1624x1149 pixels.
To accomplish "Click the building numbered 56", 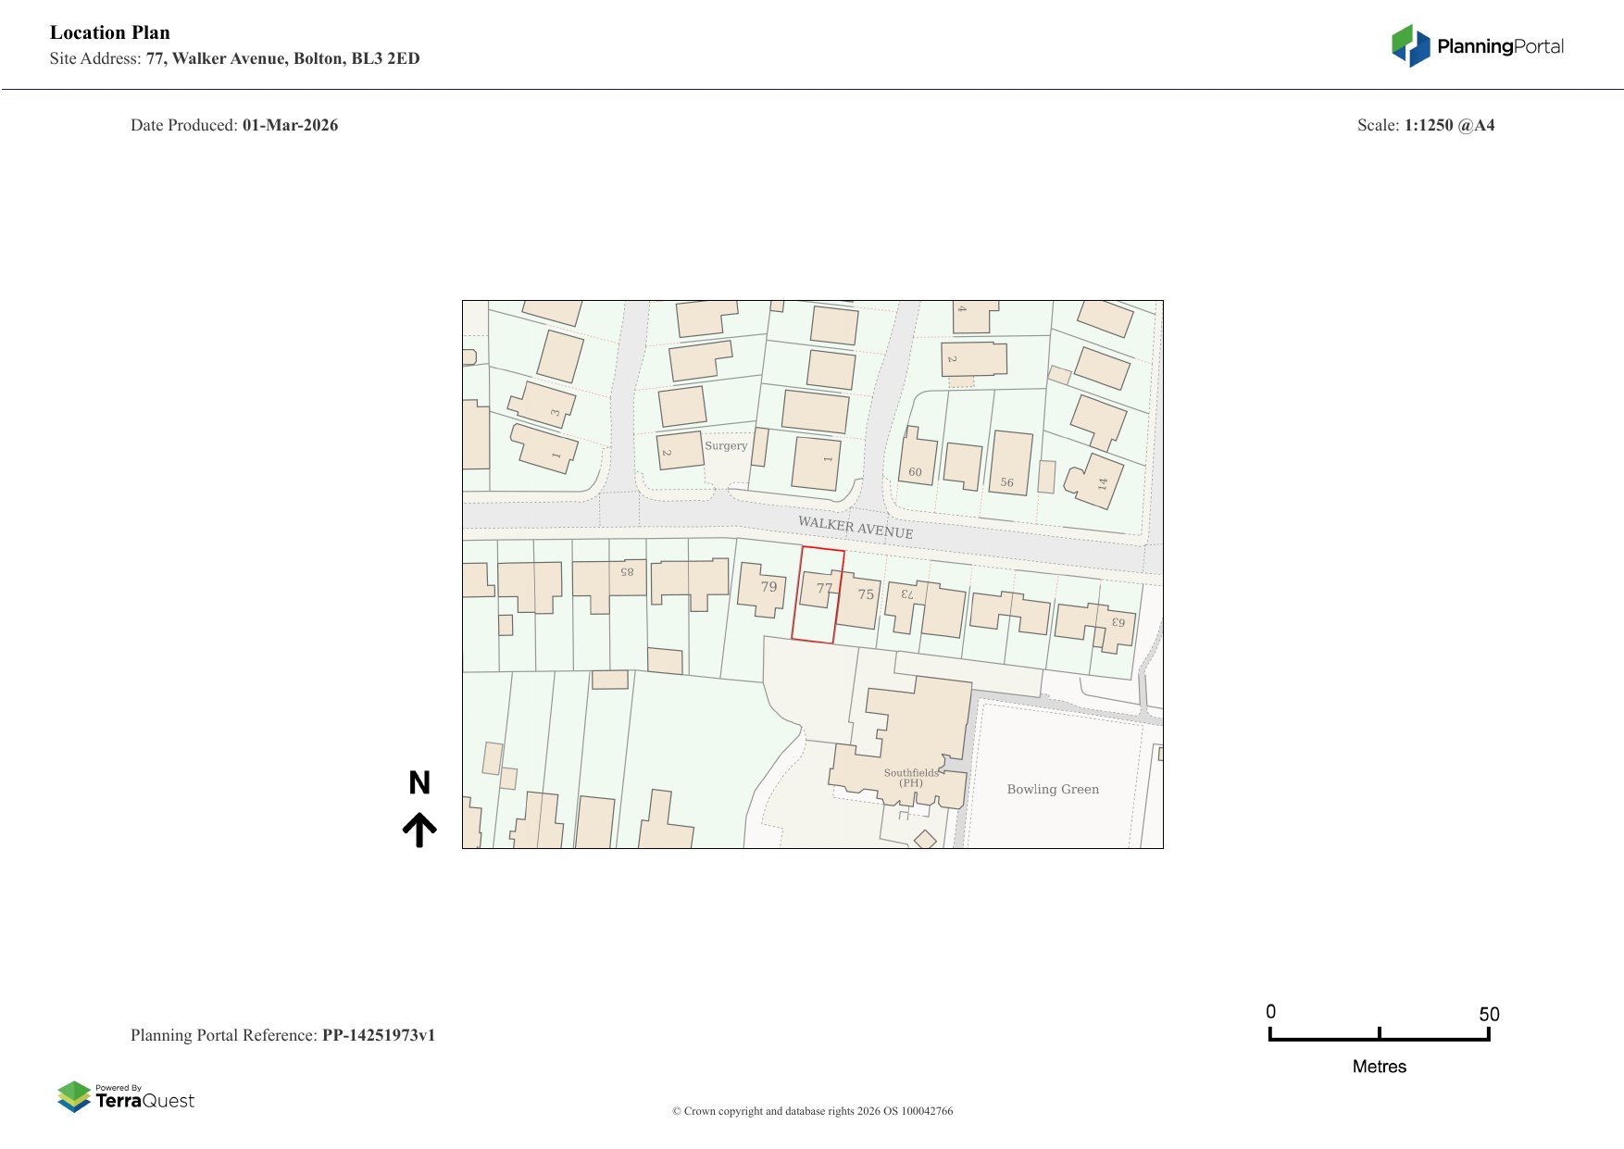I will (x=1010, y=463).
